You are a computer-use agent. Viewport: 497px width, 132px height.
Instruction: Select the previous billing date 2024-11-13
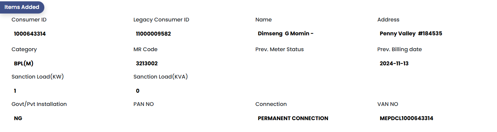point(394,63)
